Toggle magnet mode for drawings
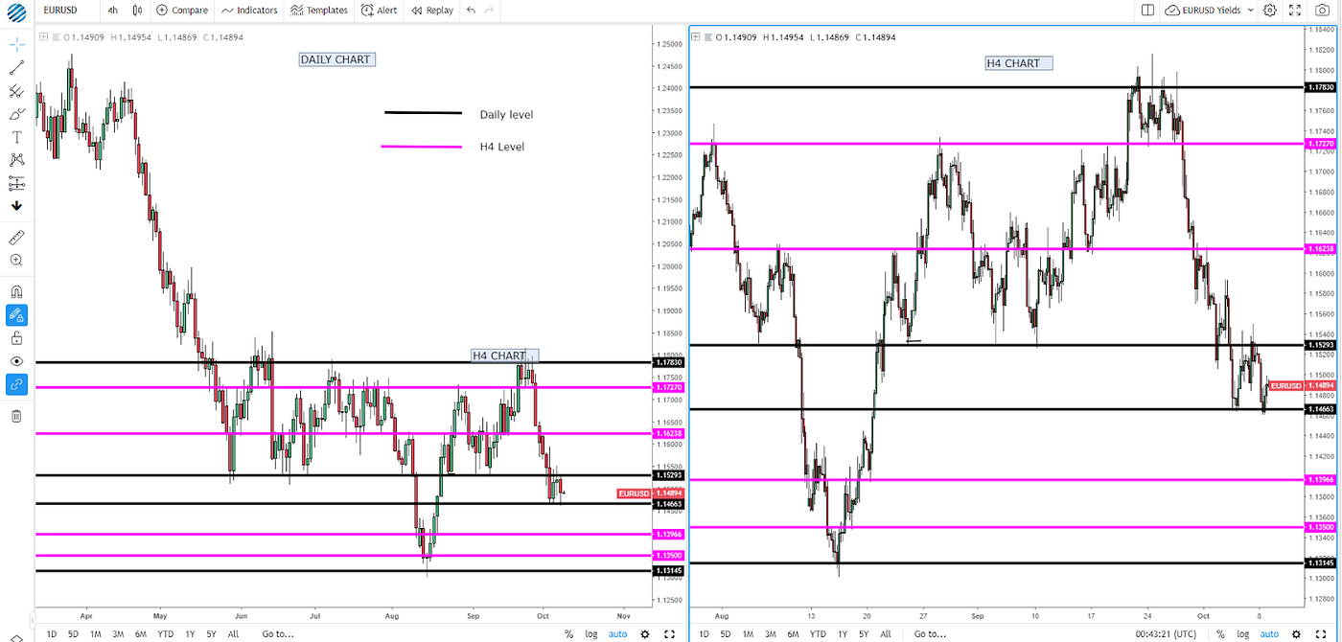Screen dimensions: 1342x642 pyautogui.click(x=16, y=292)
